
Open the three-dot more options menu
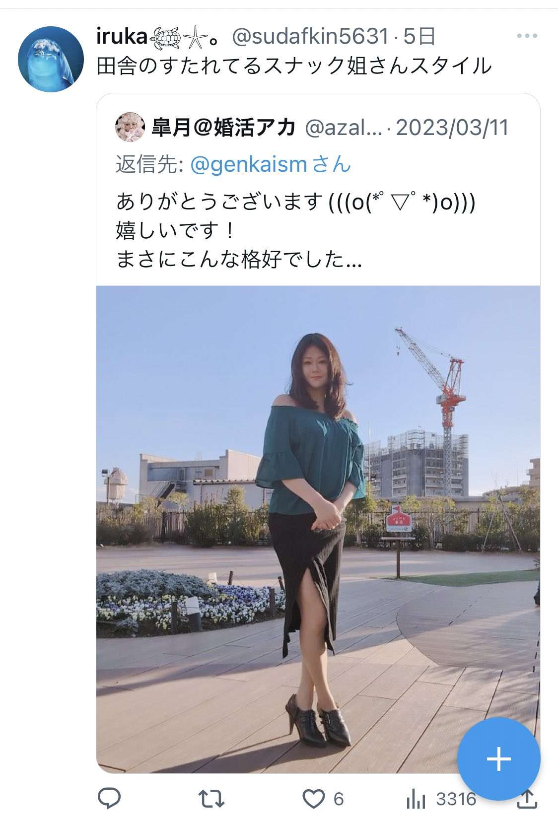[527, 36]
